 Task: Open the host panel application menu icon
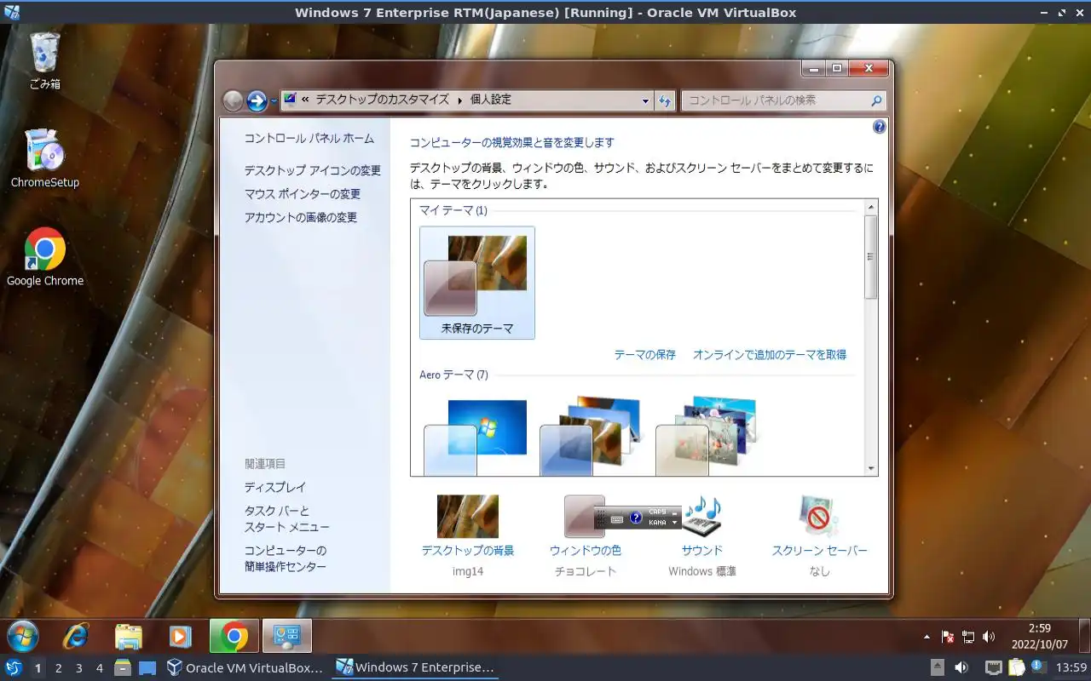pos(14,668)
